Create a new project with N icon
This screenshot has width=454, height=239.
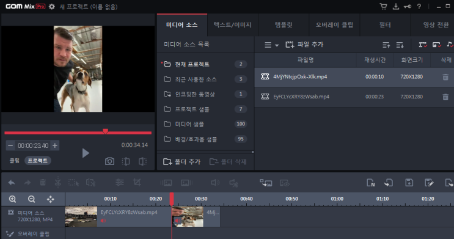coord(371,183)
